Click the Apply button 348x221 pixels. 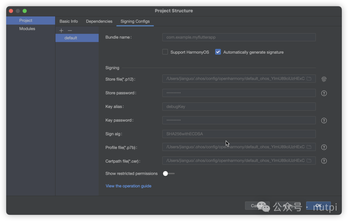pyautogui.click(x=288, y=206)
